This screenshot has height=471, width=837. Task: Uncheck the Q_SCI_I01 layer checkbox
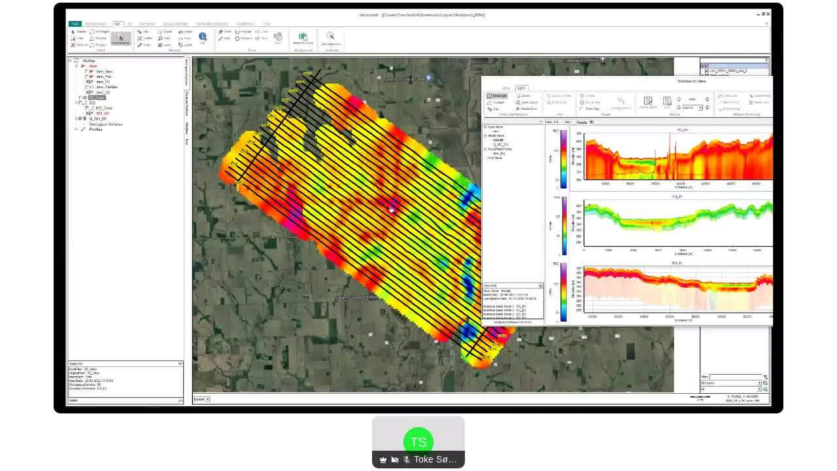pos(80,118)
